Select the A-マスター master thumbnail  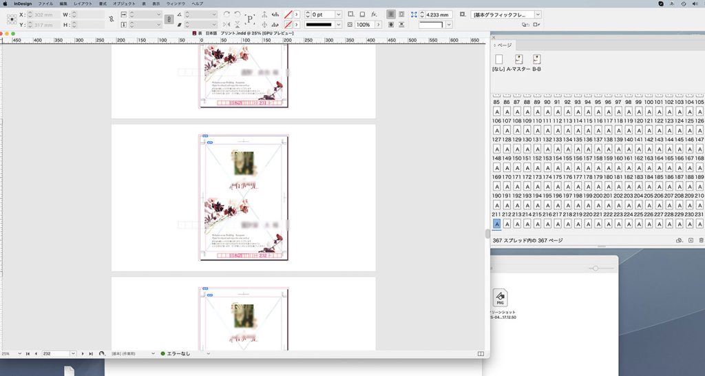pyautogui.click(x=519, y=59)
